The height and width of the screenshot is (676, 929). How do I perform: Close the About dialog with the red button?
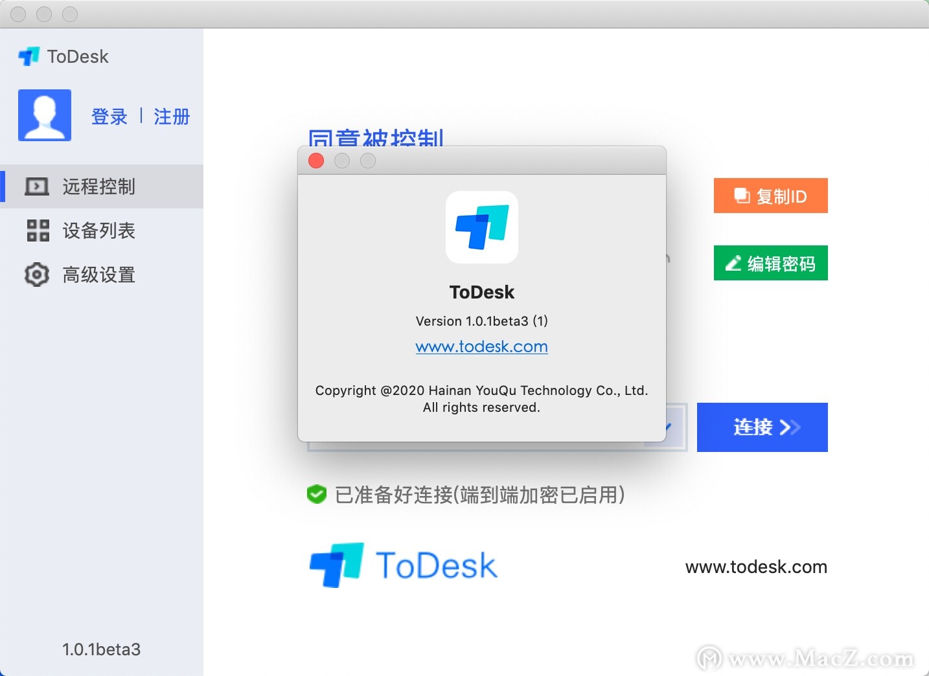pyautogui.click(x=316, y=161)
